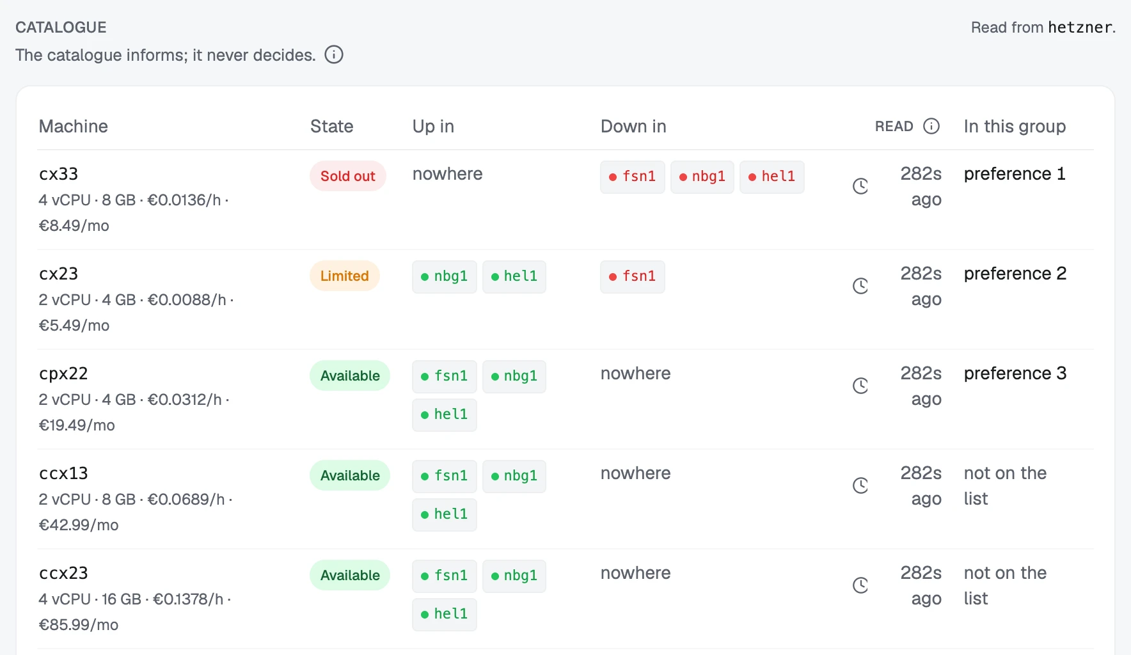Viewport: 1131px width, 655px height.
Task: Click the clock icon in the cx23 row
Action: 860,286
